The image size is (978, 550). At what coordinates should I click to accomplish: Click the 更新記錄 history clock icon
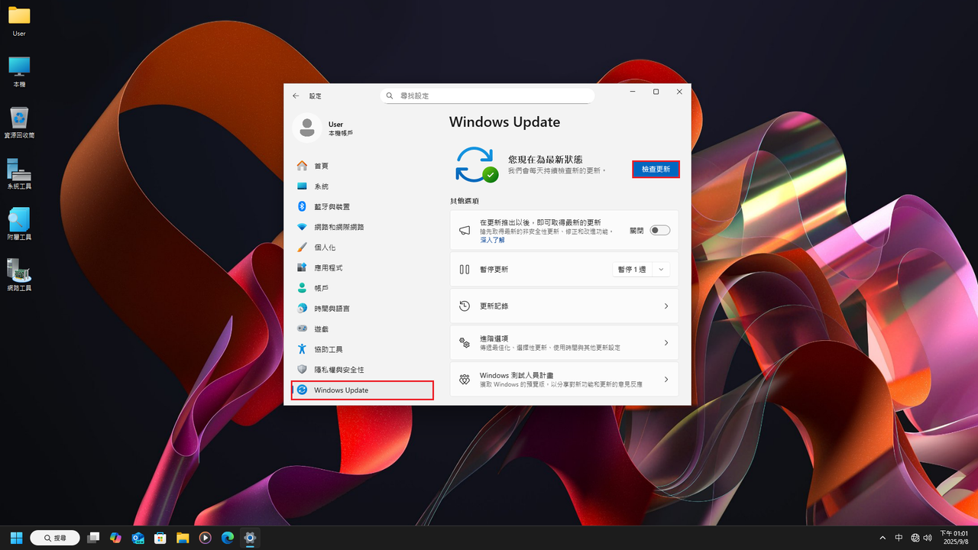464,306
